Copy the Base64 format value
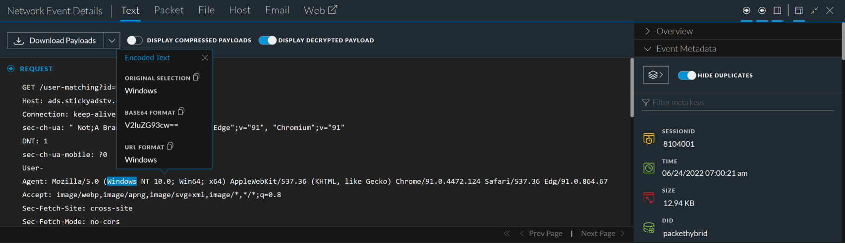The image size is (845, 244). pyautogui.click(x=181, y=112)
